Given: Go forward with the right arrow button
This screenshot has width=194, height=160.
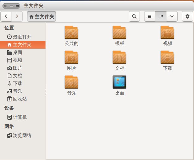Looking at the screenshot, I should (x=17, y=16).
